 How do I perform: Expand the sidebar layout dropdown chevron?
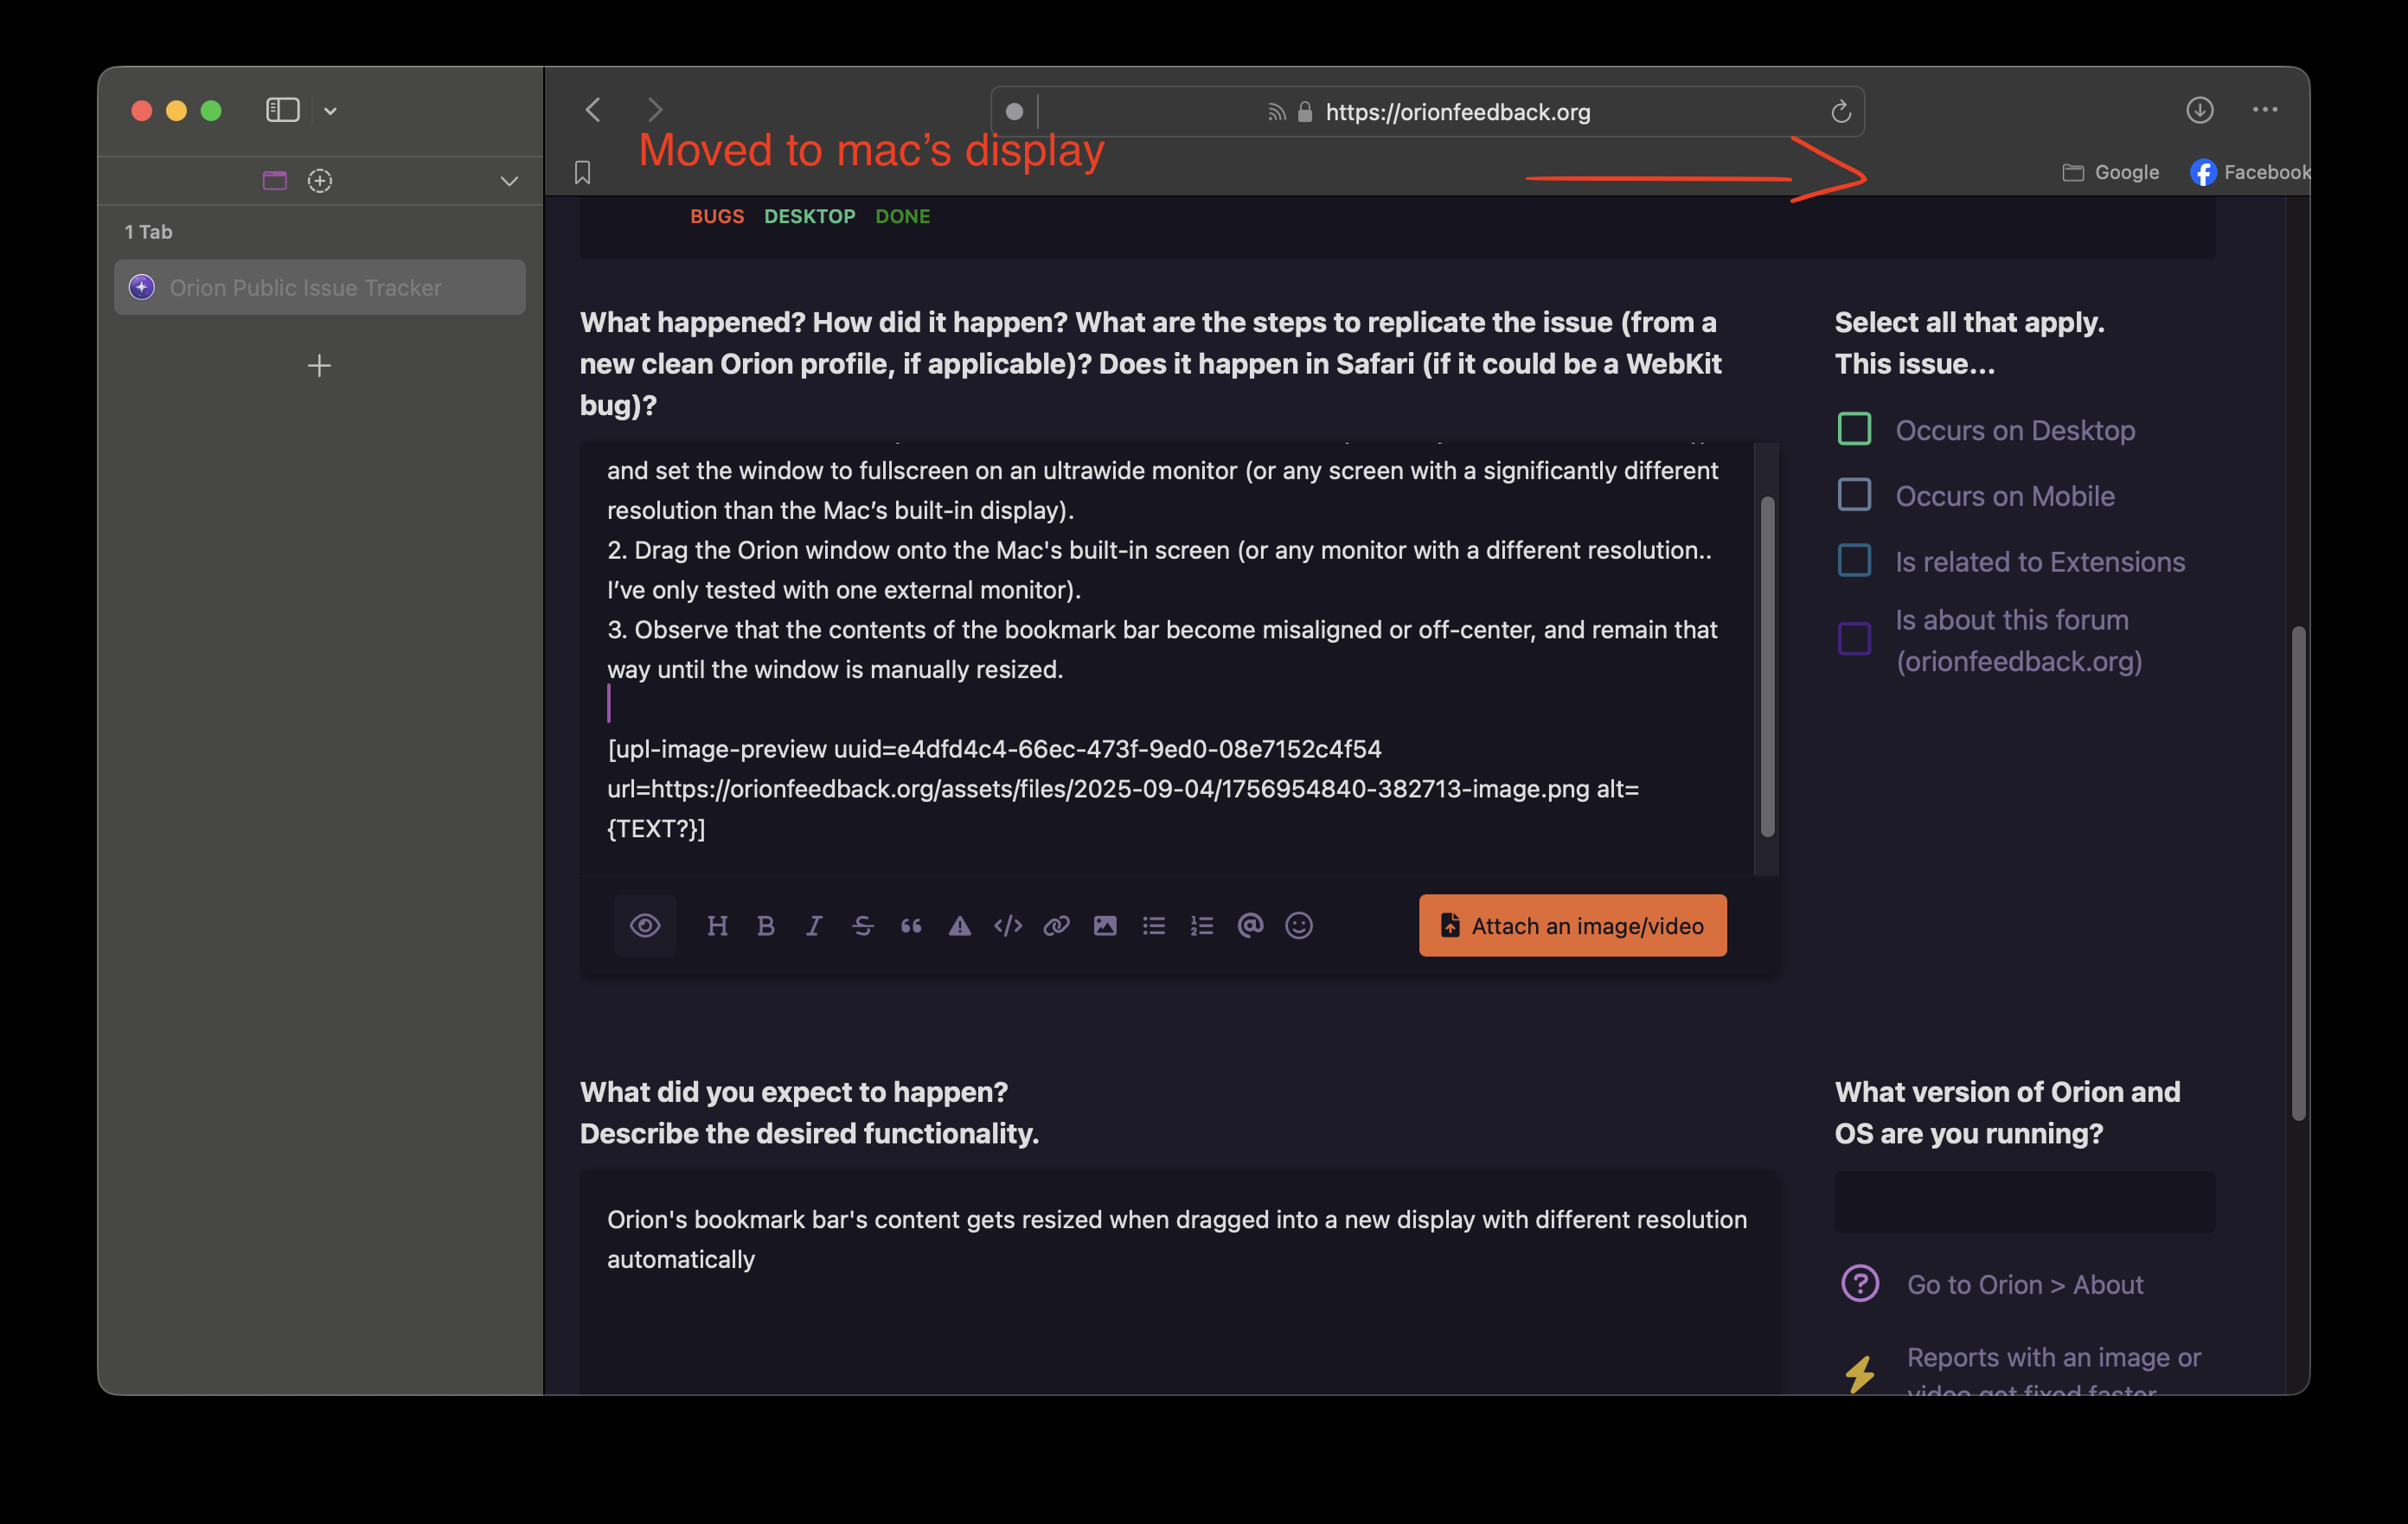331,111
